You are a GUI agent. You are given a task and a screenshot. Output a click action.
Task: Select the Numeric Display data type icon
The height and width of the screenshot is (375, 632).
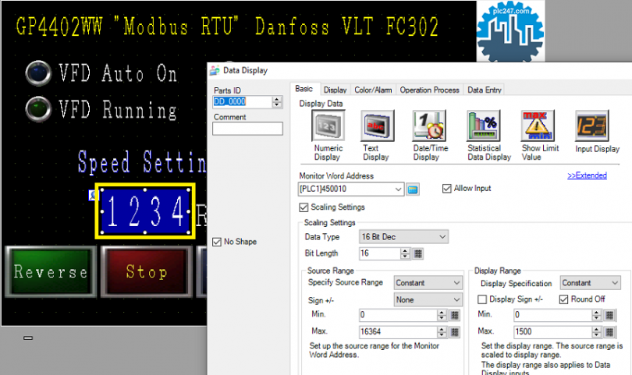pyautogui.click(x=328, y=126)
